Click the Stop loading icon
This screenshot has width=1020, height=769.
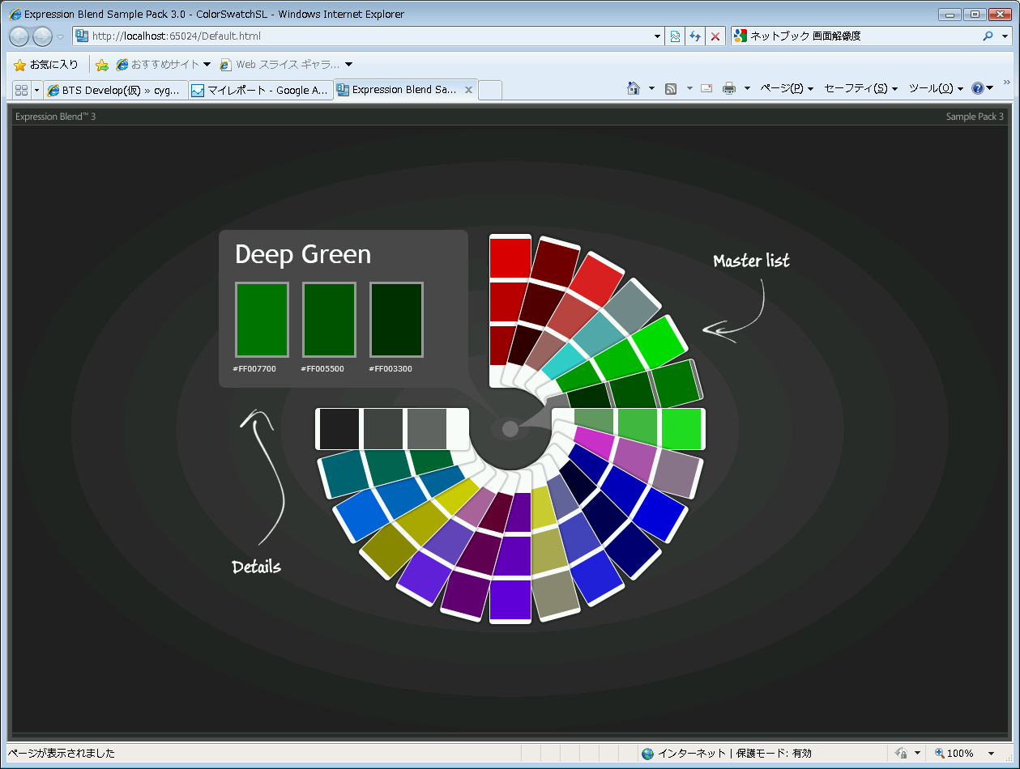(x=715, y=36)
